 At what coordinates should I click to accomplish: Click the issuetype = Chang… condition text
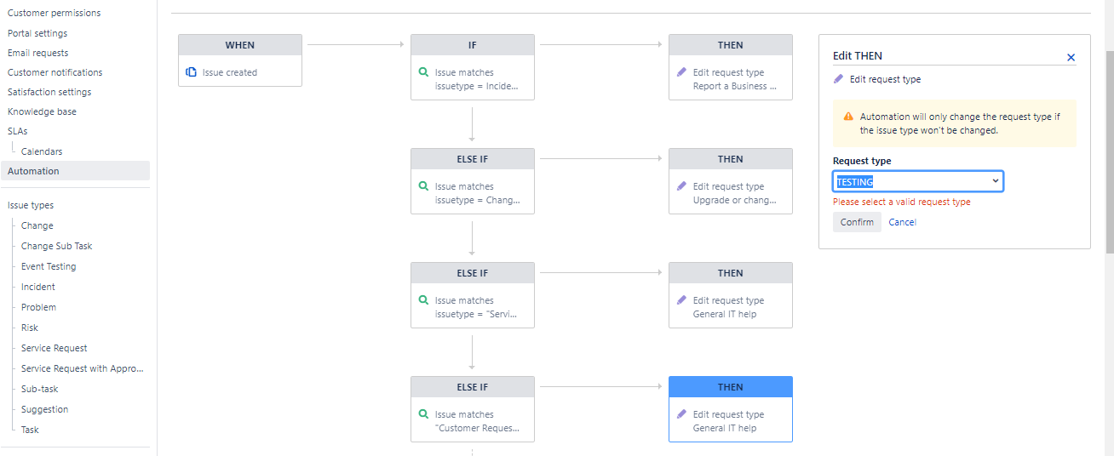[x=478, y=200]
